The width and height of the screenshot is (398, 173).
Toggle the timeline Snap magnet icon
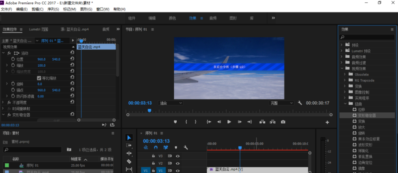tap(156, 148)
